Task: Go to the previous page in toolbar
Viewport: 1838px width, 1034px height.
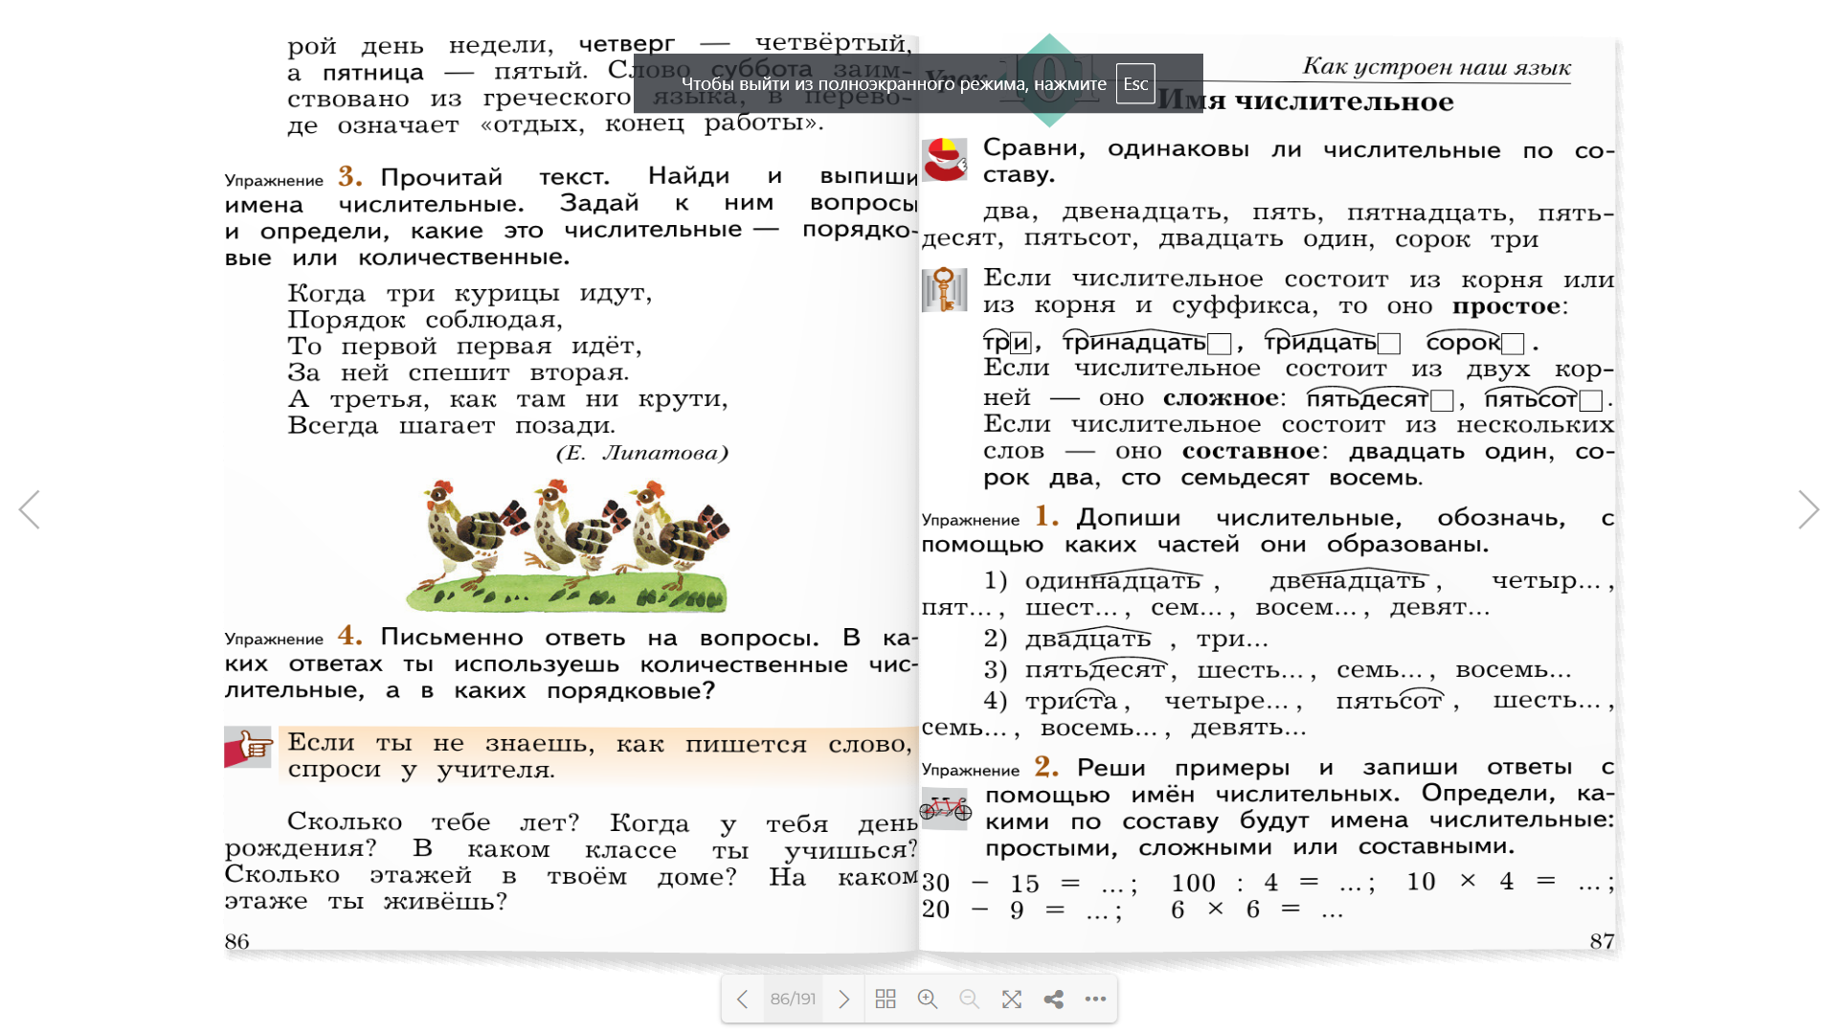Action: (x=742, y=1000)
